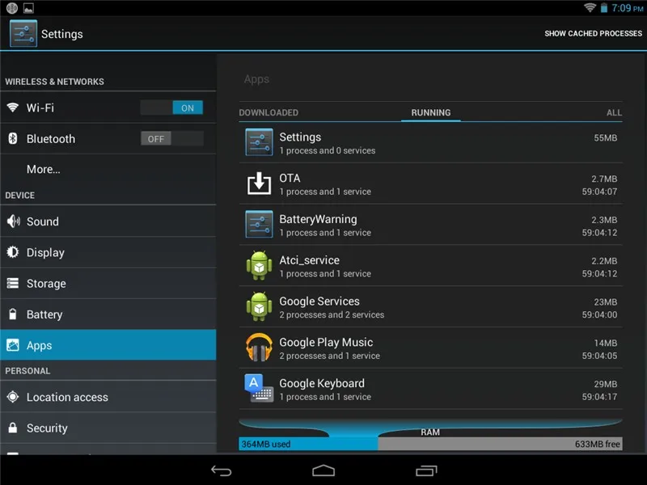Open Storage settings
Screen dimensions: 647x485
pyautogui.click(x=108, y=284)
